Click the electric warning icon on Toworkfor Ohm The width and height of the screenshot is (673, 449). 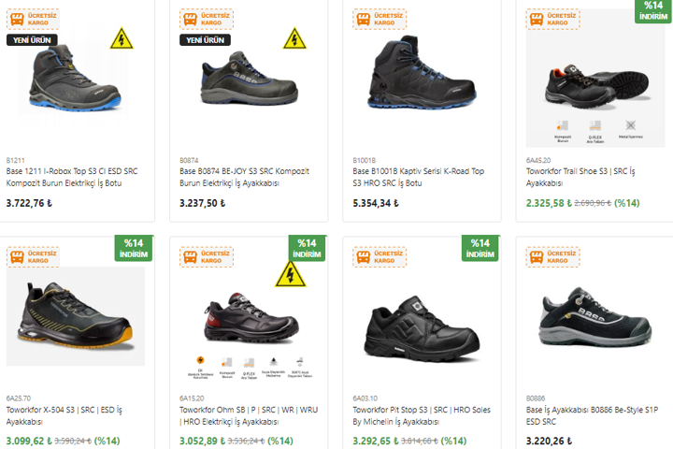291,273
